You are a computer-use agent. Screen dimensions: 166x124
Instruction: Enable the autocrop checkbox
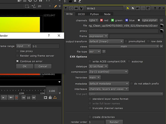pyautogui.click(x=129, y=61)
